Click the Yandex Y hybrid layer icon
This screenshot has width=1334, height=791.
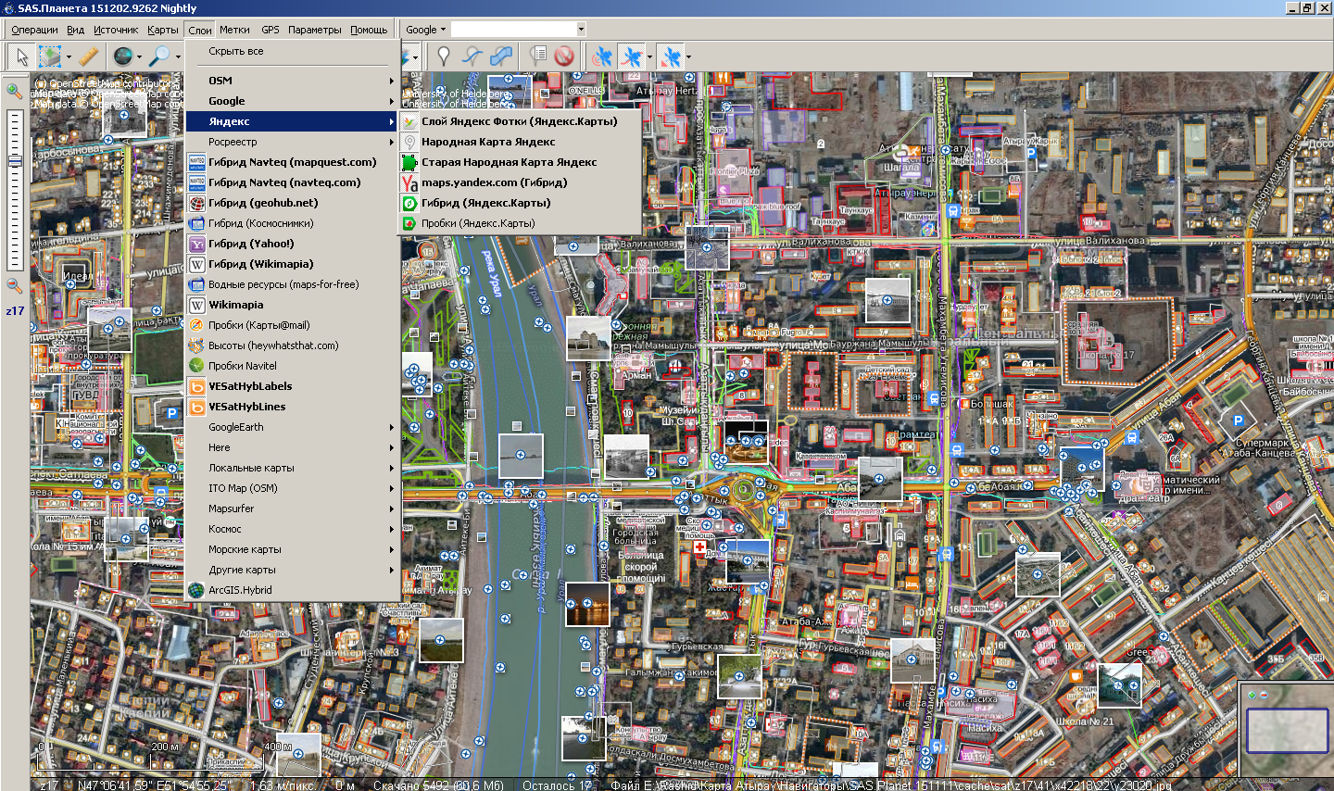(409, 182)
